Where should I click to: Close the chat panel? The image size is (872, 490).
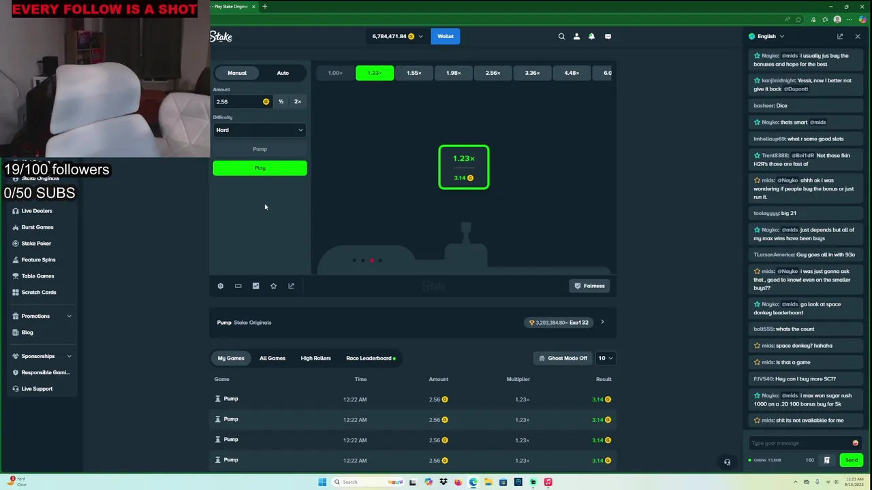click(x=858, y=36)
